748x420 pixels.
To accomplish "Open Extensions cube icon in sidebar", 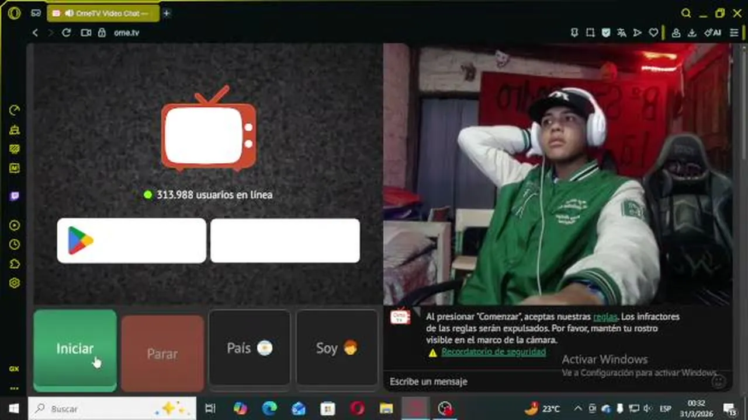I will (x=15, y=264).
